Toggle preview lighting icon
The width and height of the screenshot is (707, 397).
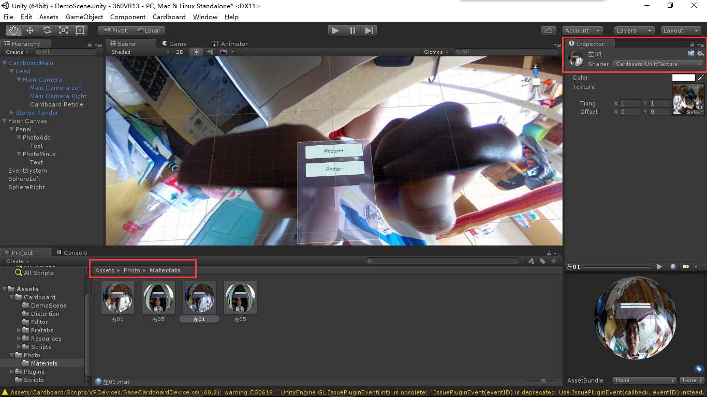click(x=686, y=267)
